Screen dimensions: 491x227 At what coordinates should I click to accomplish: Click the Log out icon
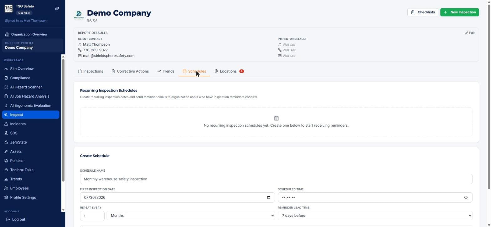click(x=8, y=219)
